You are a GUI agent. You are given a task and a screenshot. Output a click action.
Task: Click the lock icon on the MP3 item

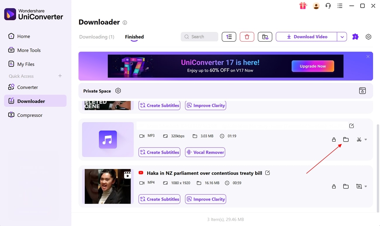point(334,140)
